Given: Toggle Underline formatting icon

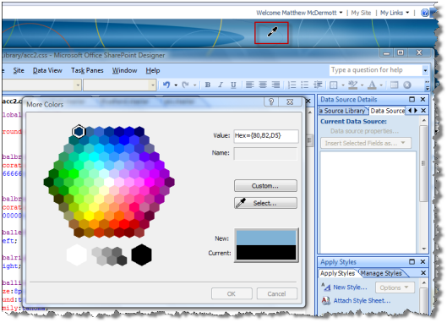Looking at the screenshot, I should pos(233,85).
